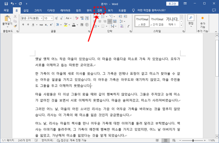Click the character border icon
This screenshot has width=219, height=143.
87,18
